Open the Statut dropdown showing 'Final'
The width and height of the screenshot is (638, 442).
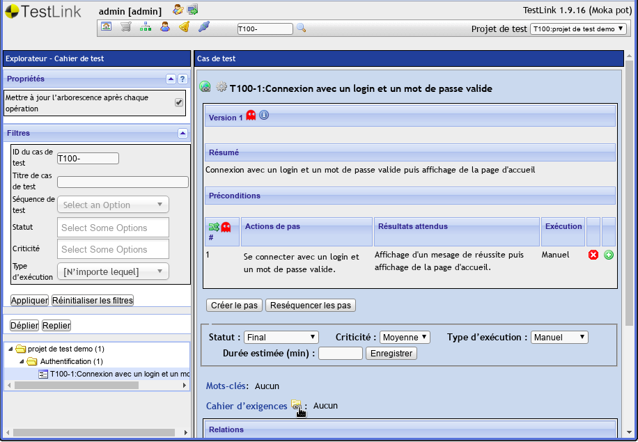(281, 337)
